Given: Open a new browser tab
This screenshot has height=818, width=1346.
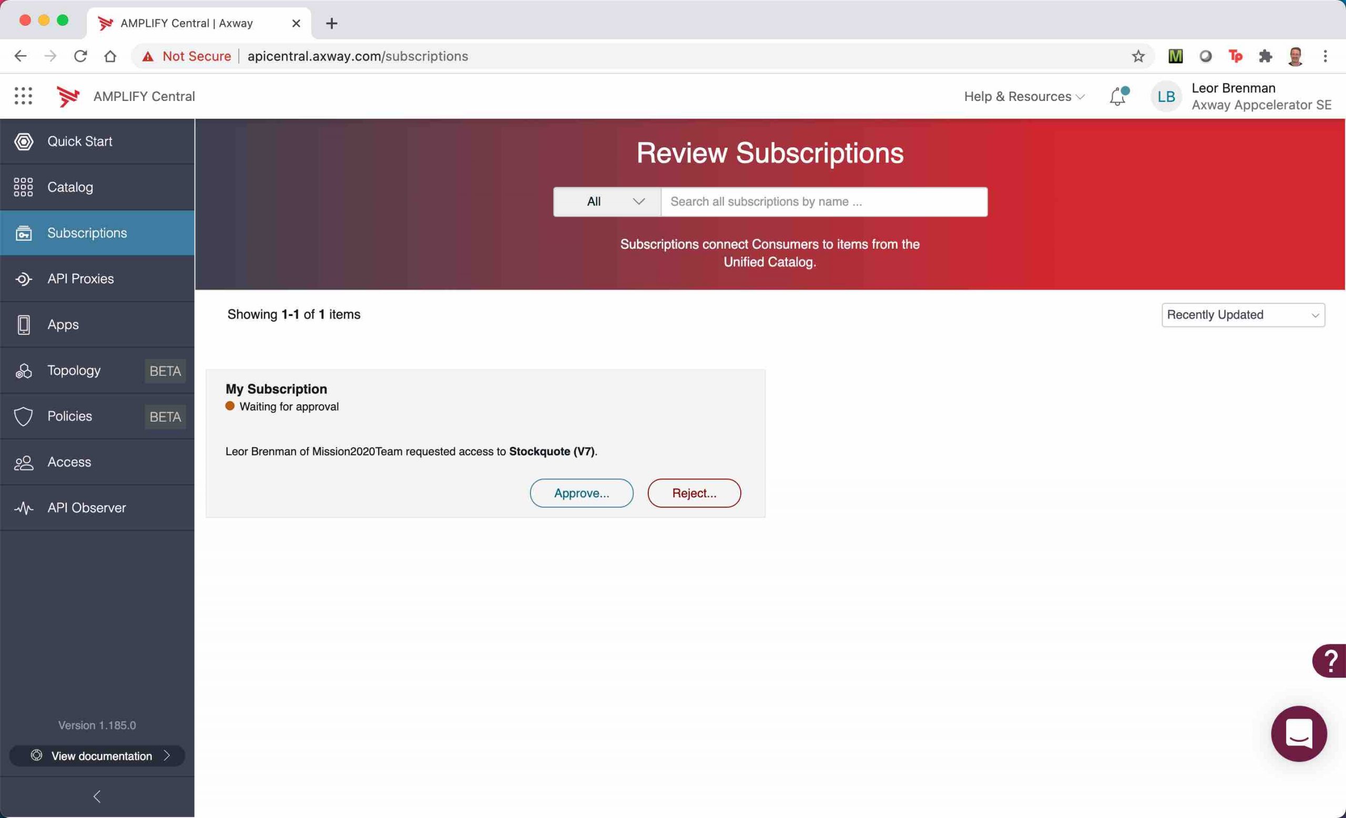Looking at the screenshot, I should (x=332, y=24).
